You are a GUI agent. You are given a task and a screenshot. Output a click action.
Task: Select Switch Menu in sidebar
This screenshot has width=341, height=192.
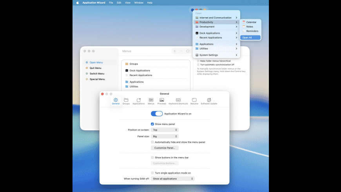coord(100,74)
